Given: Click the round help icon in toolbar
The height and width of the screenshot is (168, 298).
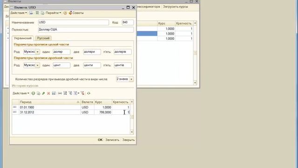Looking at the screenshot, I should [x=65, y=13].
